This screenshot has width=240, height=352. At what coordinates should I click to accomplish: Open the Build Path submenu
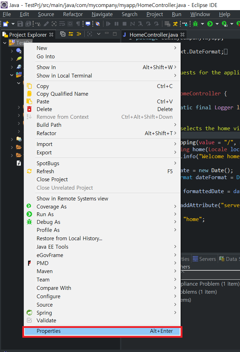coord(102,125)
